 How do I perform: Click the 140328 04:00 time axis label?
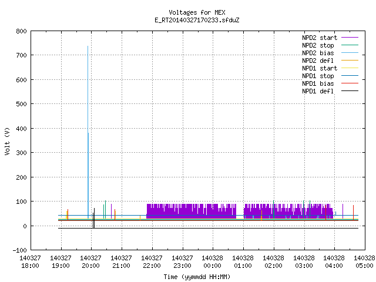click(334, 262)
